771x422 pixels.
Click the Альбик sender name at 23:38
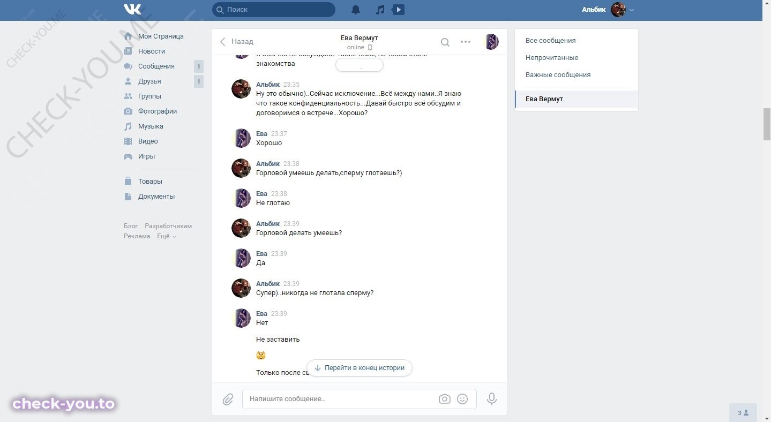[268, 164]
